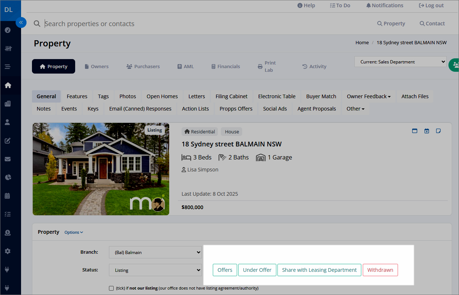
Task: Tick the not our listing checkbox
Action: coord(111,288)
